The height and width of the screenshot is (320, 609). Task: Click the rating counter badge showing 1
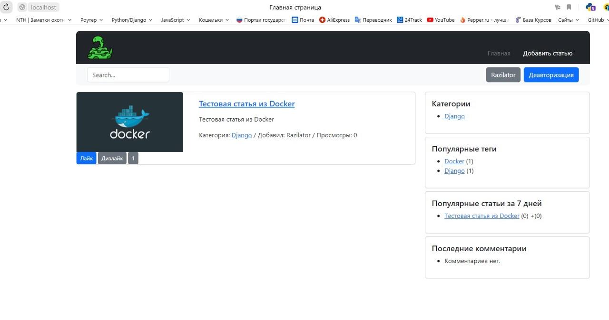[x=133, y=158]
